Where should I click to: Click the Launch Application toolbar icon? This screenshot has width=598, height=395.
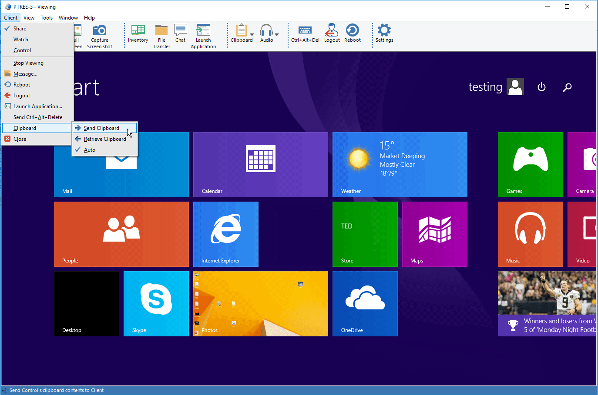click(203, 36)
